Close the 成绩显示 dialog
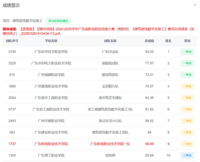Image resolution: width=200 pixels, height=162 pixels. pyautogui.click(x=195, y=5)
